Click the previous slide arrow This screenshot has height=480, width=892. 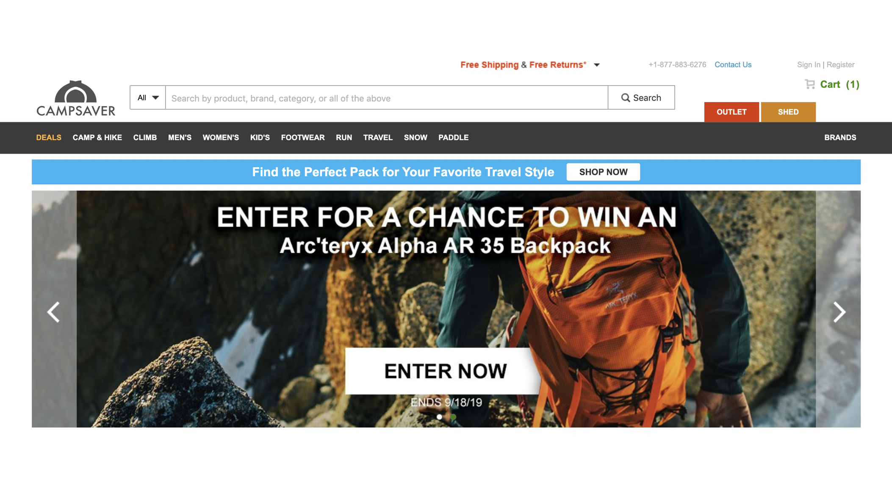click(x=54, y=312)
